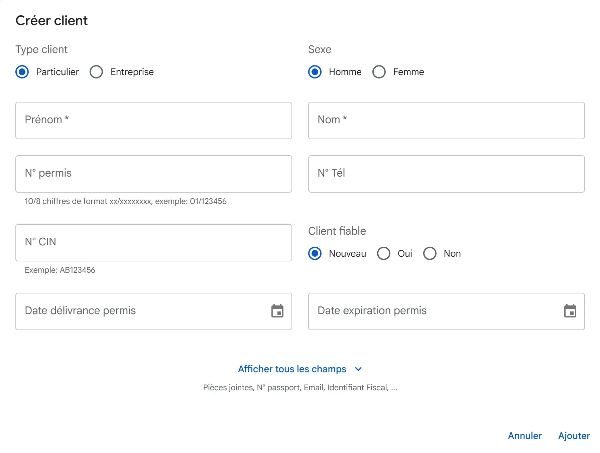Click into the N° Tél field
Image resolution: width=600 pixels, height=453 pixels.
pos(446,174)
